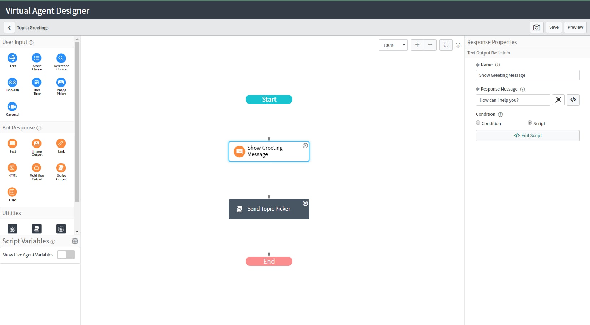Click the End node
Viewport: 590px width, 325px height.
coord(269,261)
